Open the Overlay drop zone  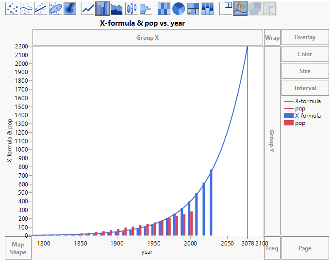pos(305,37)
